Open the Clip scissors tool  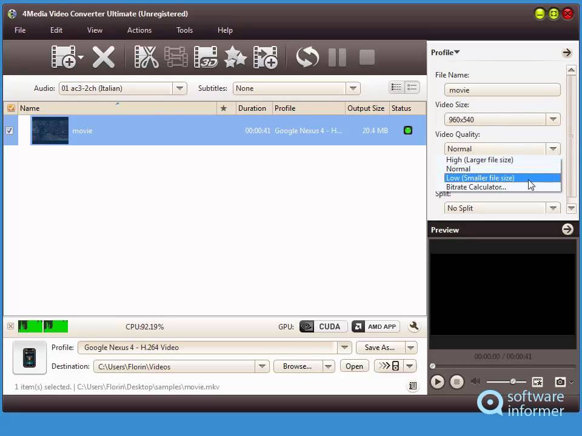pos(146,57)
